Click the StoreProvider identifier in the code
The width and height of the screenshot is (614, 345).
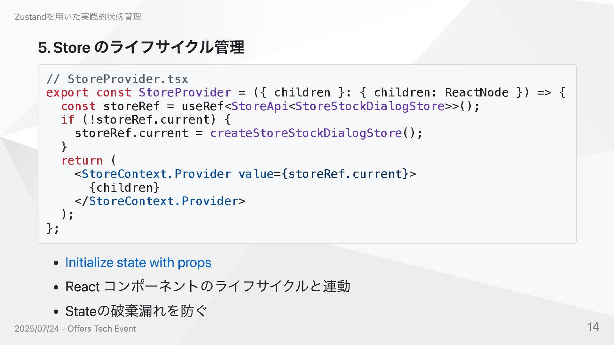[185, 93]
